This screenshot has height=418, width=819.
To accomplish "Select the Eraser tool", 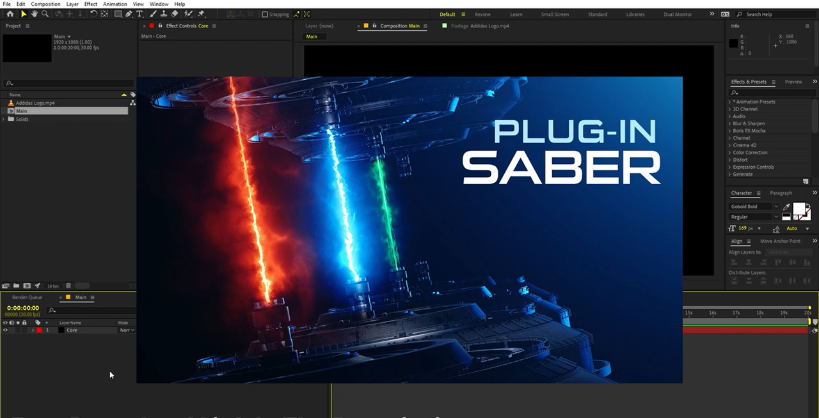I will [175, 14].
